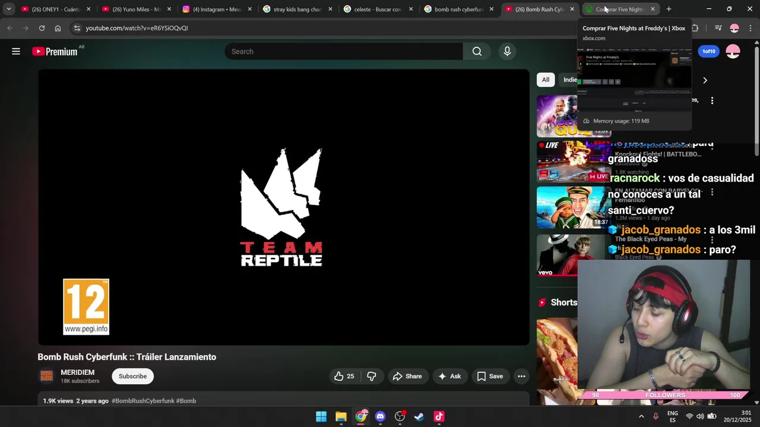Open more actions three-dot menu under video
The width and height of the screenshot is (760, 427).
521,376
